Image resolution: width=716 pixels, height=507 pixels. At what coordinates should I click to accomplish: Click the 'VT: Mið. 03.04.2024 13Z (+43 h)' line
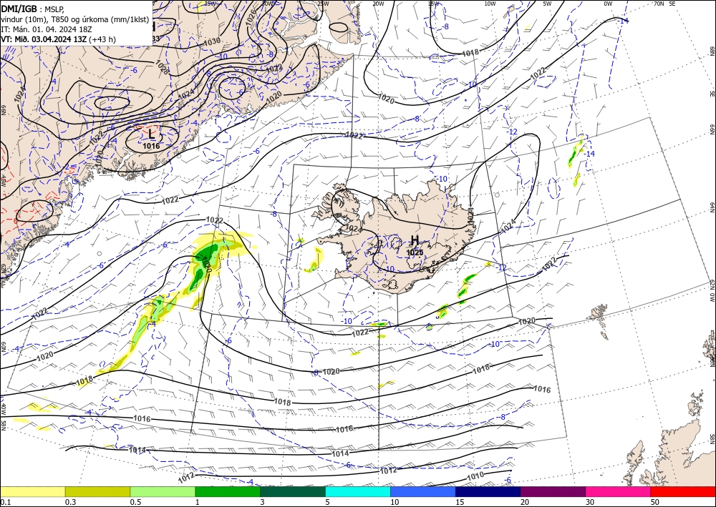click(59, 39)
